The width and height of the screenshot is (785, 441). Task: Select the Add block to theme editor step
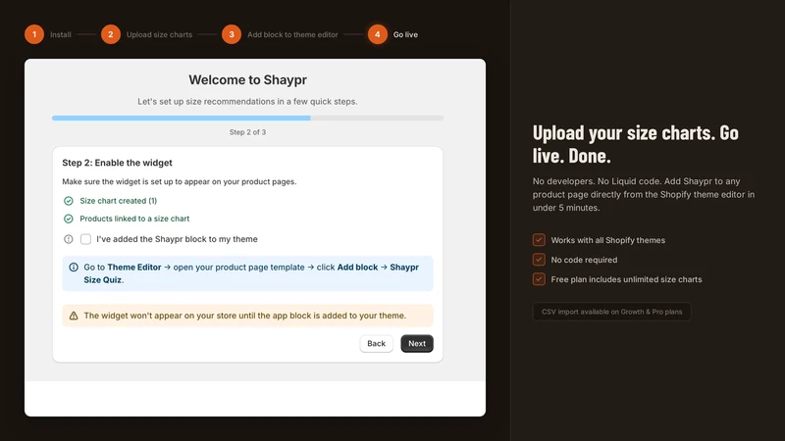click(x=292, y=34)
